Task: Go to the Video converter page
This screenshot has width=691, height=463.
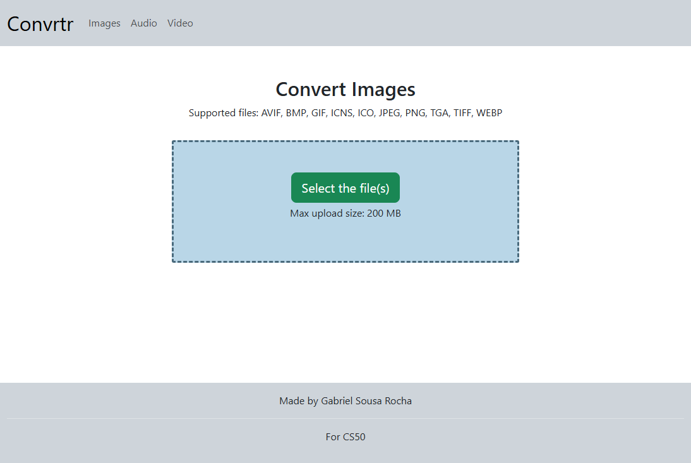Action: pos(180,23)
